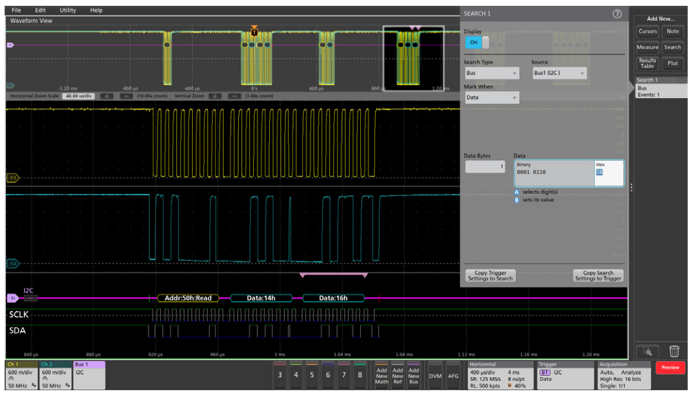
Task: Expand the Mark When Data dropdown
Action: (491, 96)
